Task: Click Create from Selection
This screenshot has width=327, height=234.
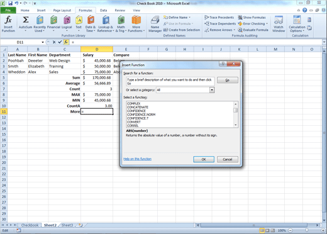Action: pos(182,30)
